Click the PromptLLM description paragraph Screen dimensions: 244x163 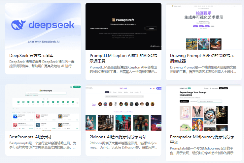[123, 69]
